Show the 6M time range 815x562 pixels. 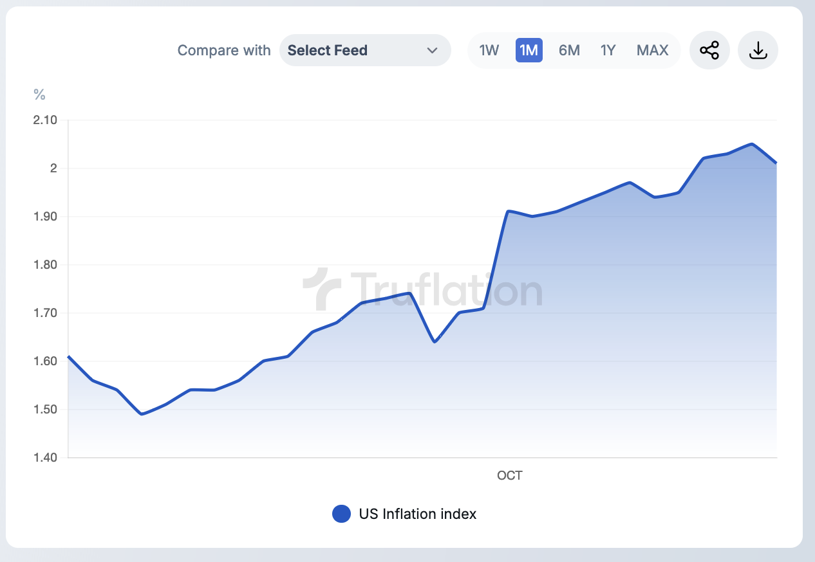pyautogui.click(x=569, y=50)
